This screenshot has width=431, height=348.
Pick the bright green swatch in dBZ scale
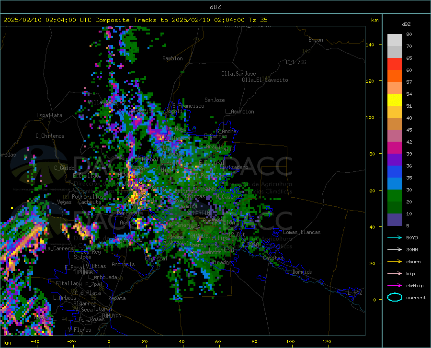[395, 196]
